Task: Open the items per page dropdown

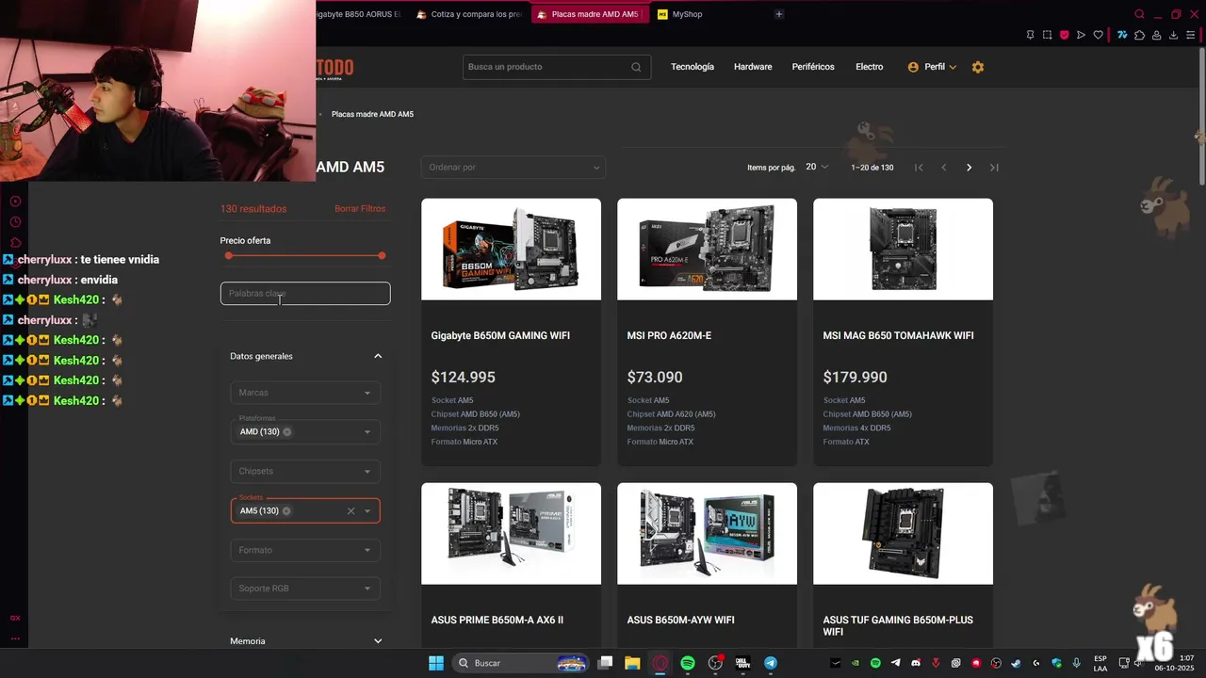Action: coord(817,167)
